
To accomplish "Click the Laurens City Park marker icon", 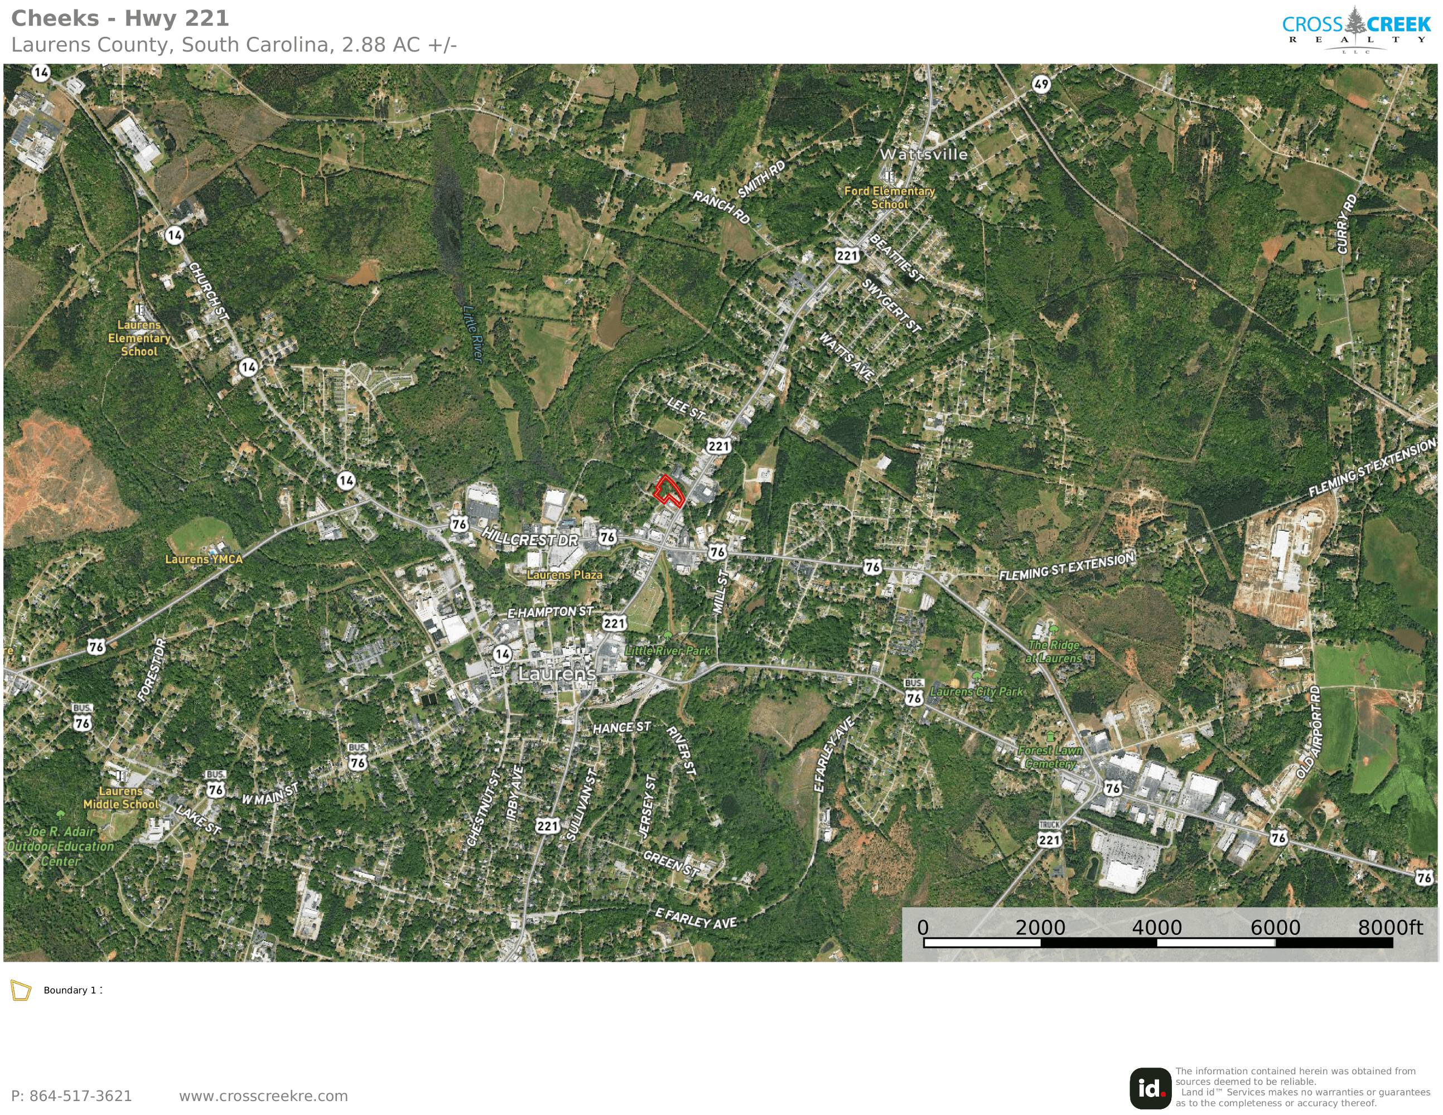I will [x=977, y=676].
